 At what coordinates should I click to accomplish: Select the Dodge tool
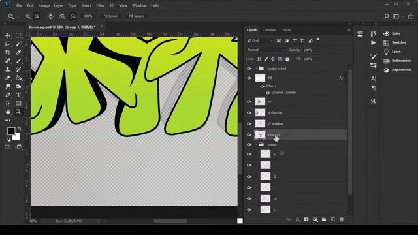pos(18,86)
